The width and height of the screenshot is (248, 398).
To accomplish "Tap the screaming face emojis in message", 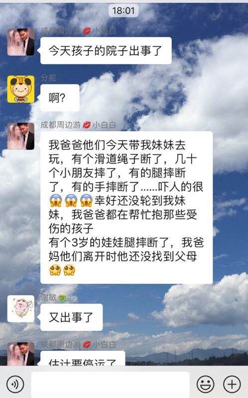I will tap(71, 201).
